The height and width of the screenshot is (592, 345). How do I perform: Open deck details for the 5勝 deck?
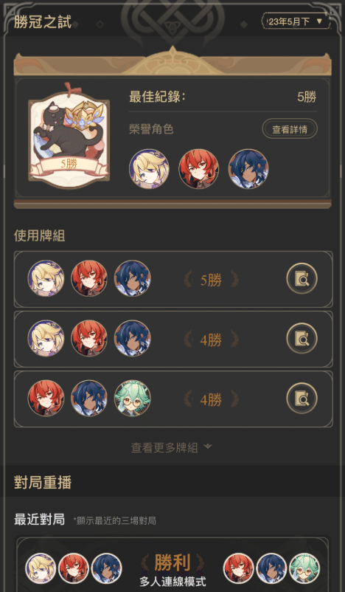click(x=302, y=278)
